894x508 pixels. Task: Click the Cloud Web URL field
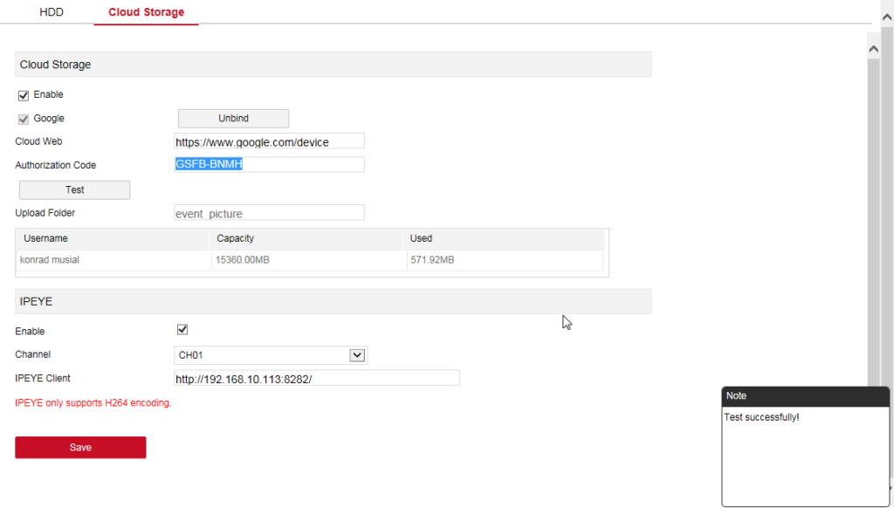[x=269, y=141]
